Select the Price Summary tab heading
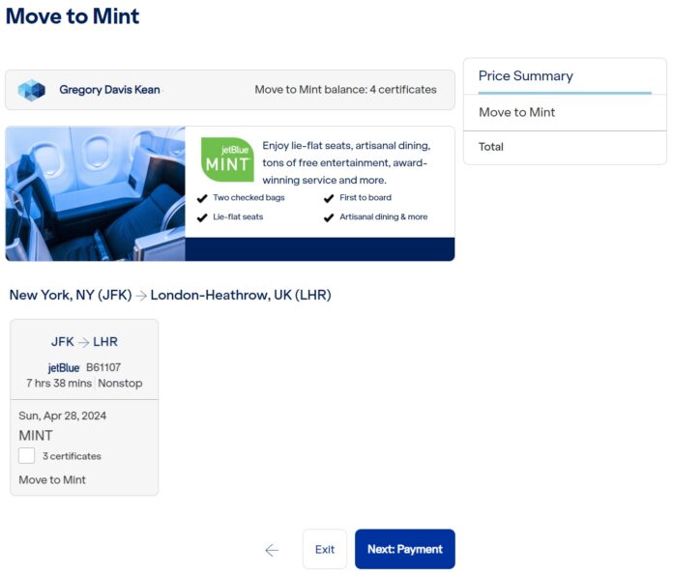The image size is (673, 575). 525,76
